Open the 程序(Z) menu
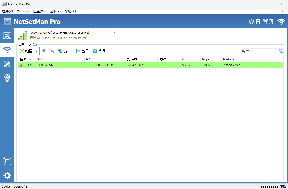The height and width of the screenshot is (189, 288). [7, 11]
